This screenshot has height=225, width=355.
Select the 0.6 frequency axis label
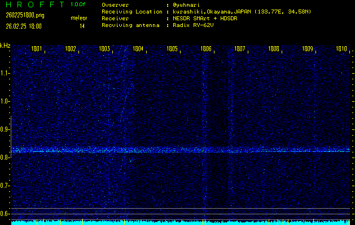pyautogui.click(x=5, y=214)
